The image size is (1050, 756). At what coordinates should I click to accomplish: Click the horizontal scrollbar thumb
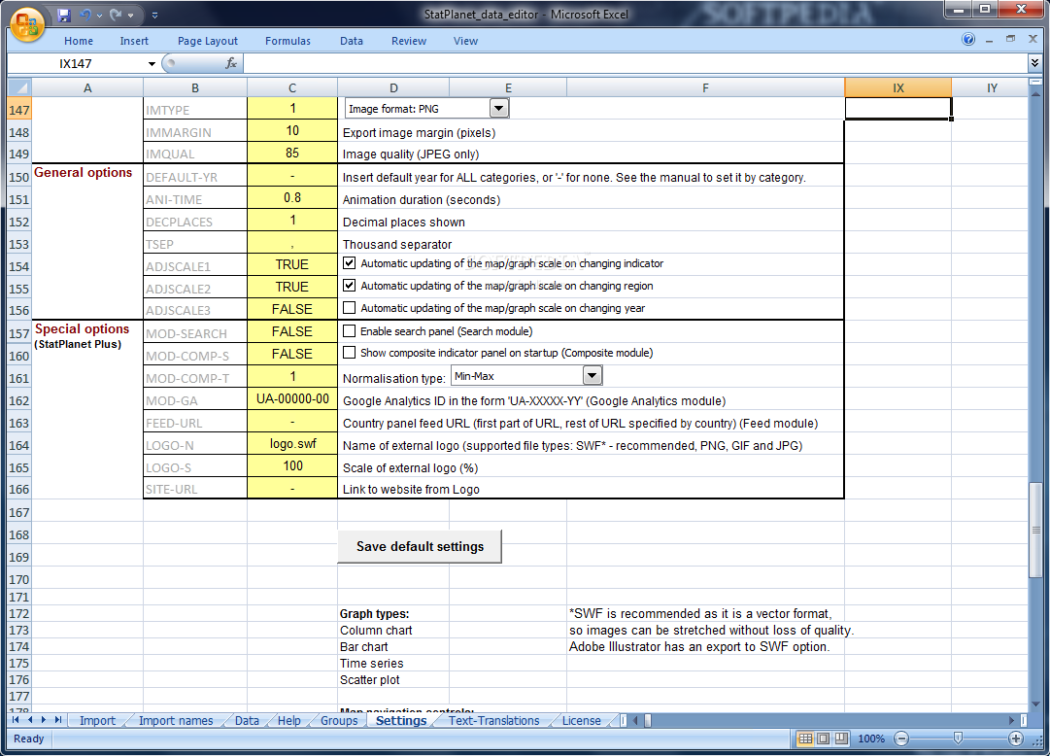648,720
